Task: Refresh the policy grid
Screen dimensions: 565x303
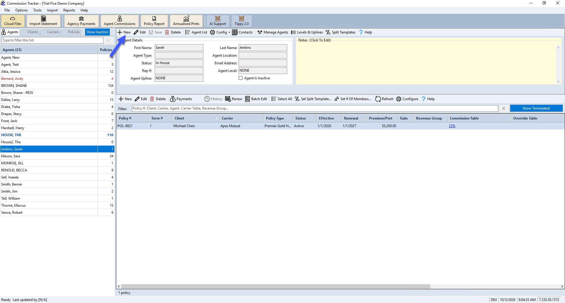Action: click(x=384, y=99)
